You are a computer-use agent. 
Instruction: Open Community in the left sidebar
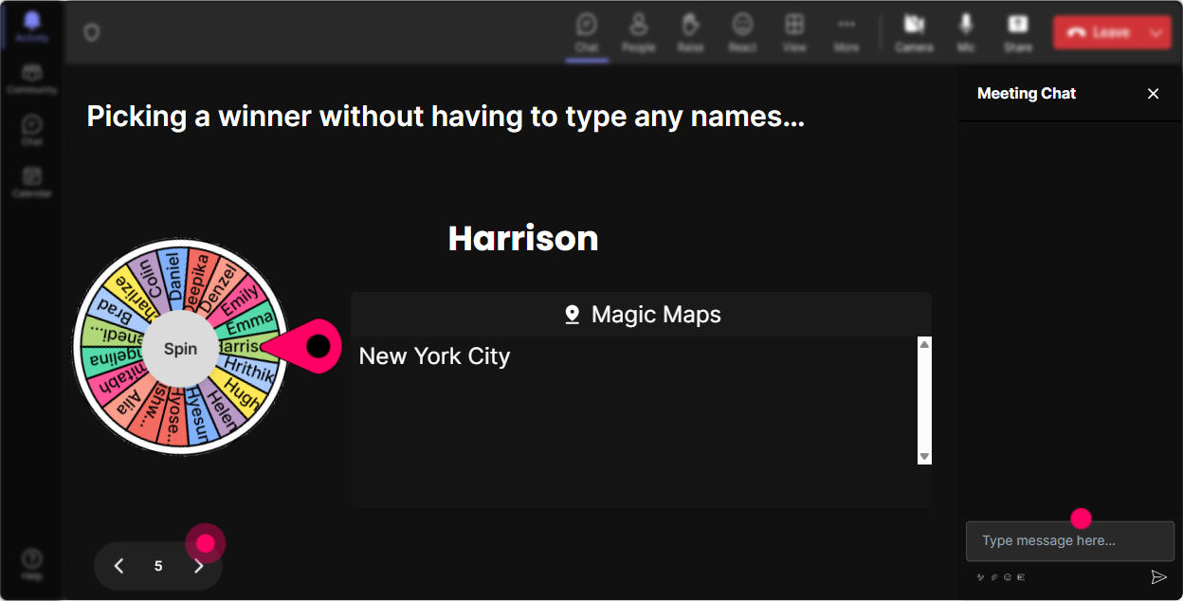[x=32, y=80]
